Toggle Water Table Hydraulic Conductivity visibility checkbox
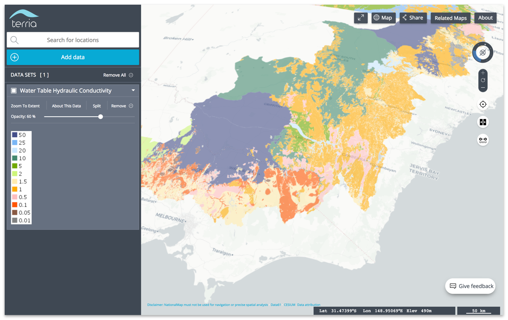 [x=14, y=91]
